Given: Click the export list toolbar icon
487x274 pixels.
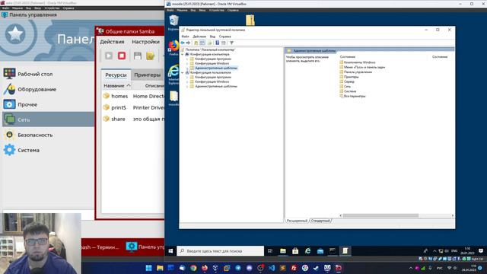Looking at the screenshot, I should [210, 43].
